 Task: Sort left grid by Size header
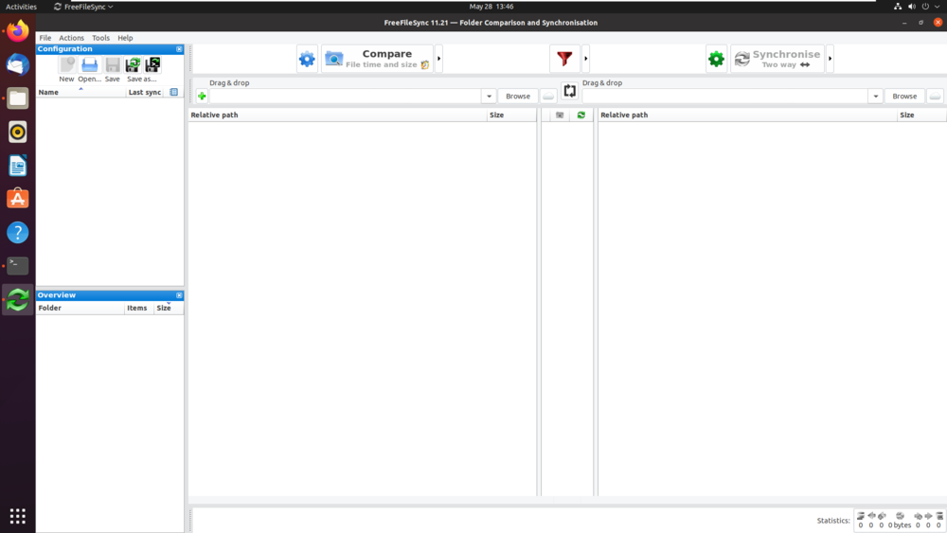click(x=511, y=115)
